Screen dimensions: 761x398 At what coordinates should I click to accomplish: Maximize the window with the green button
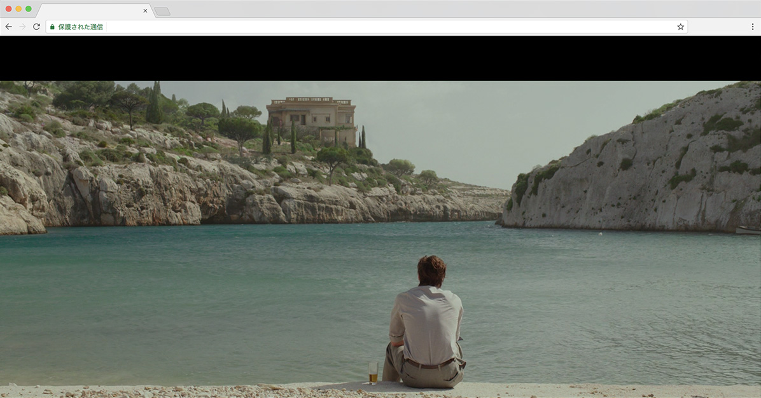point(29,9)
